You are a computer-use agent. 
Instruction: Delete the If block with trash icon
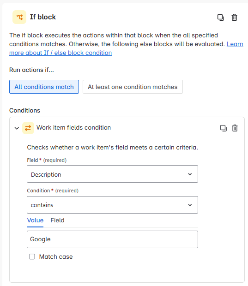pyautogui.click(x=234, y=18)
